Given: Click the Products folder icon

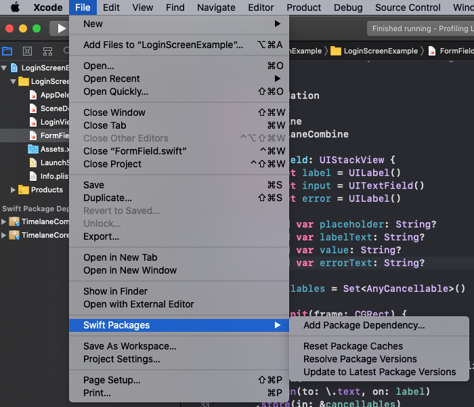Looking at the screenshot, I should [24, 190].
